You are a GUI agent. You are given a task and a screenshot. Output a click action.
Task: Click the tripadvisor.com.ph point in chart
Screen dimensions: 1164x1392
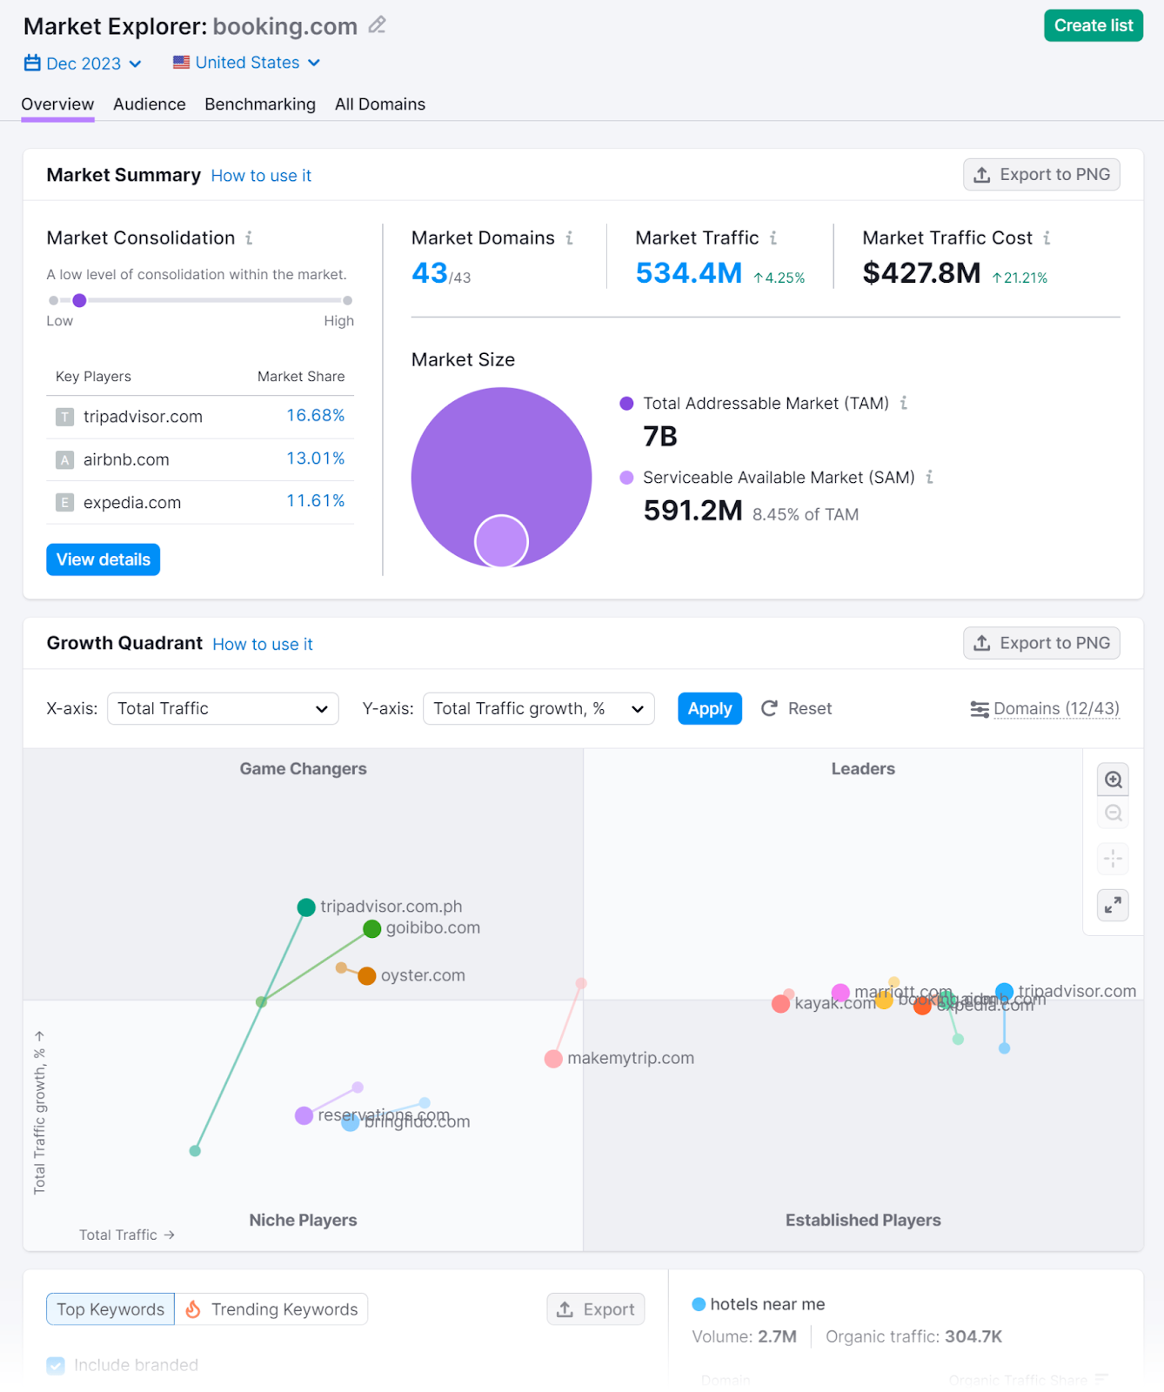click(x=306, y=907)
